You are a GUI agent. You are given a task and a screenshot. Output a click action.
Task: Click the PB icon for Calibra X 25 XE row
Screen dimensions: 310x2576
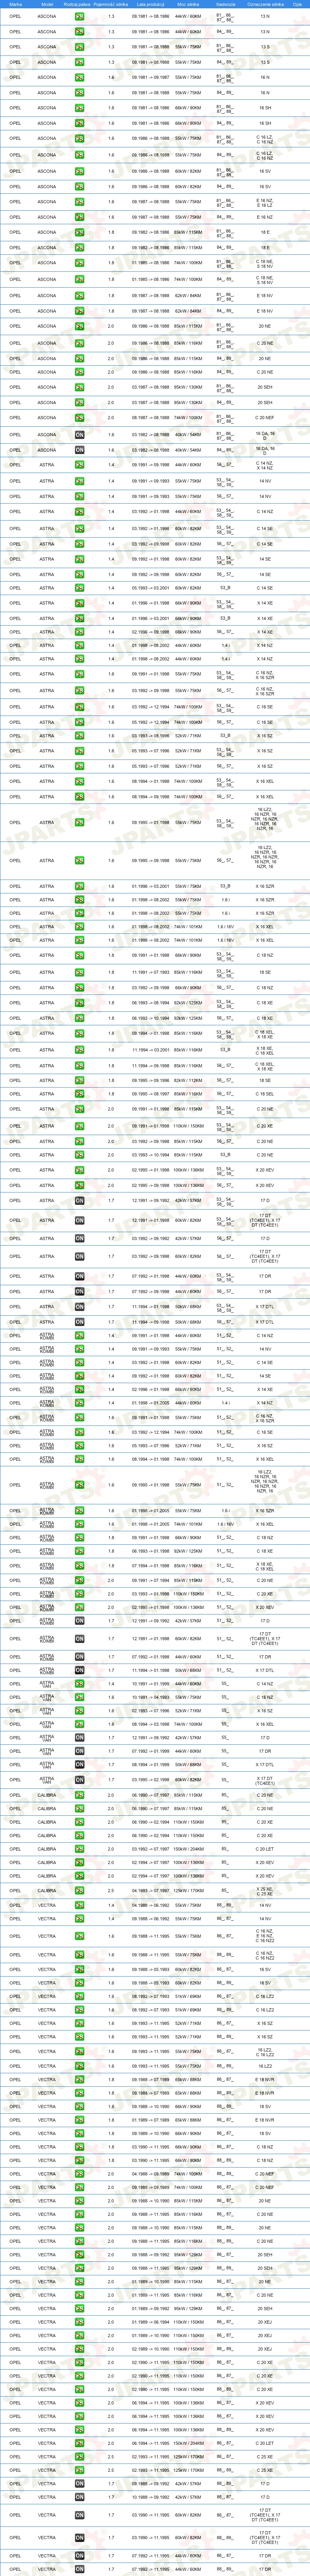pyautogui.click(x=80, y=1890)
